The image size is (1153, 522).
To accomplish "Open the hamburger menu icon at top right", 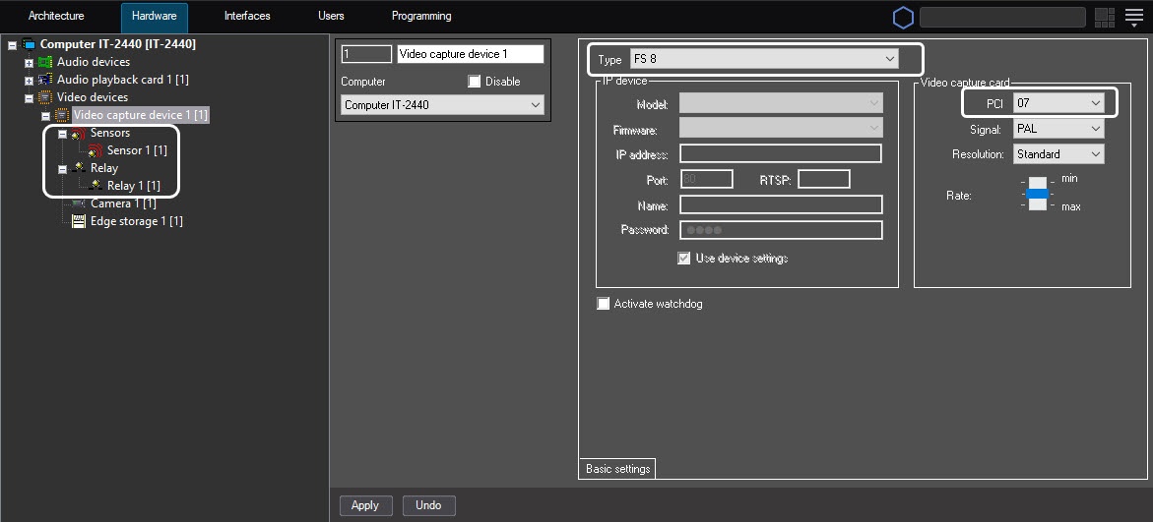I will 1133,17.
